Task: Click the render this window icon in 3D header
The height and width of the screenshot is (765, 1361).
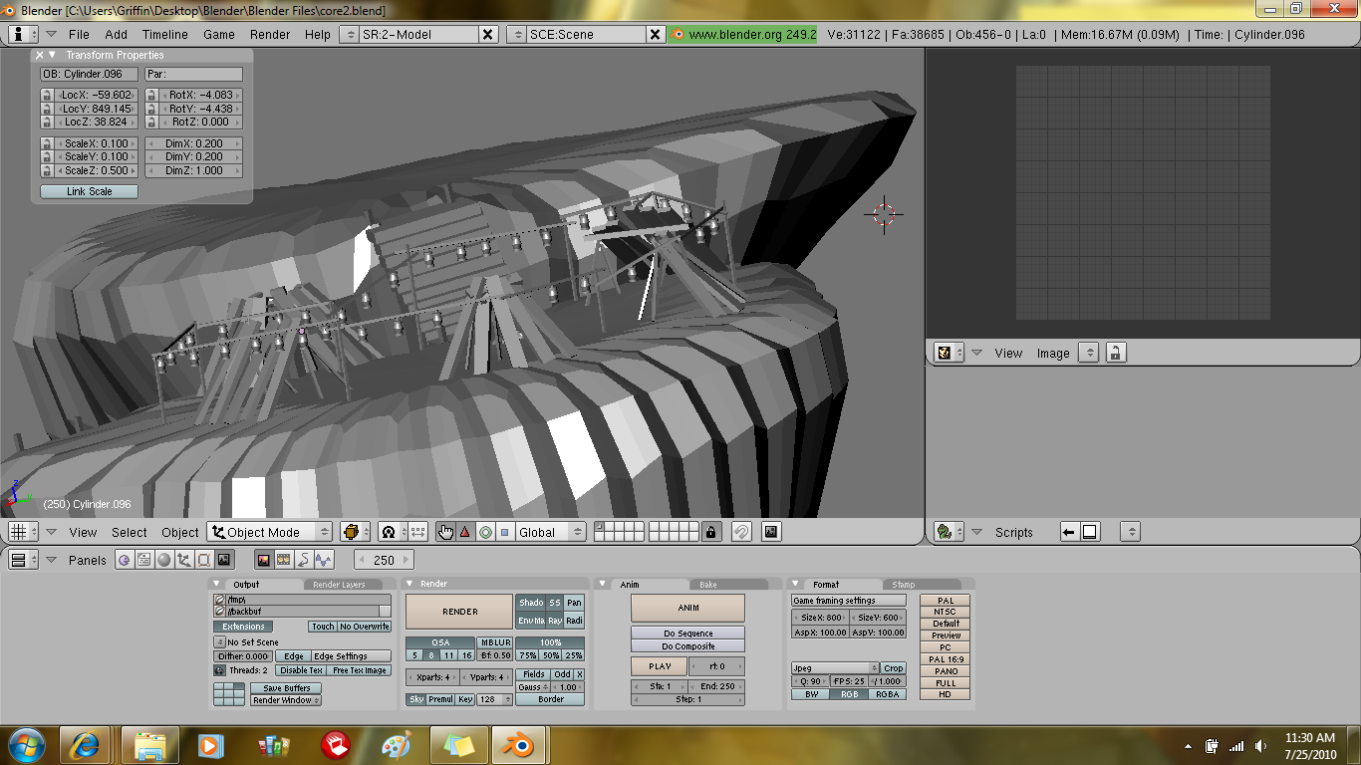Action: click(x=771, y=532)
